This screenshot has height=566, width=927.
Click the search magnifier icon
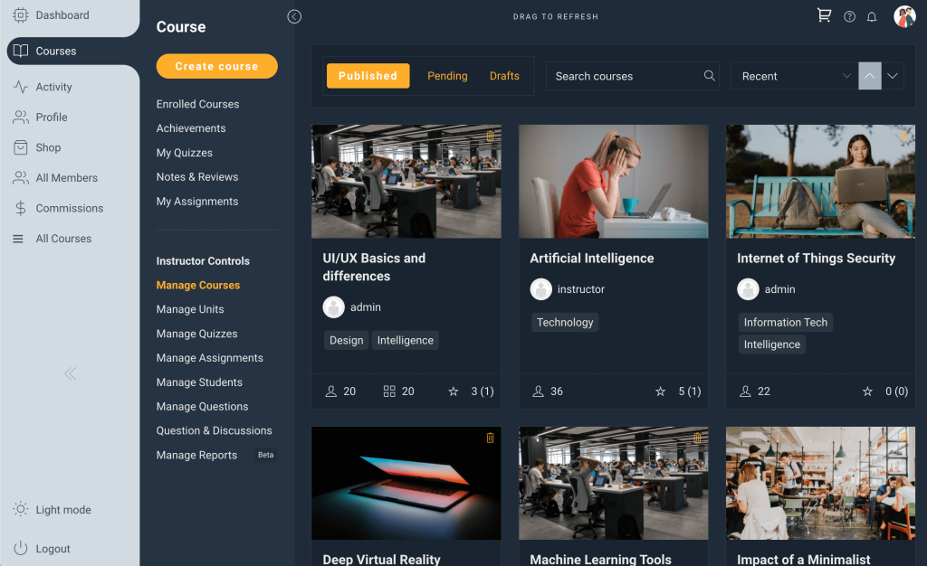tap(710, 76)
